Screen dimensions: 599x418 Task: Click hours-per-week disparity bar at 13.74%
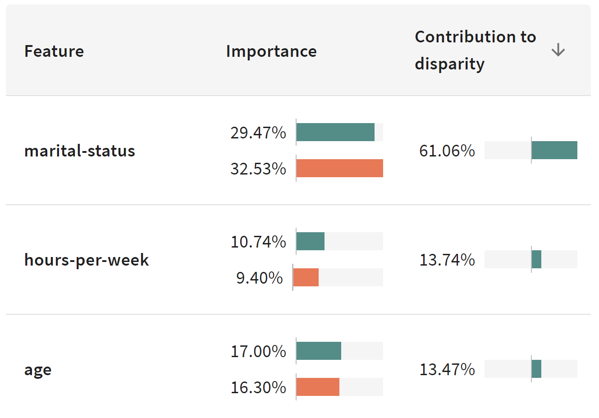536,259
